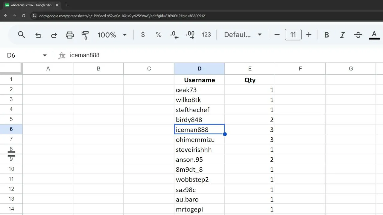The width and height of the screenshot is (383, 215).
Task: Select the cell containing wilko8tk
Action: [x=199, y=100]
